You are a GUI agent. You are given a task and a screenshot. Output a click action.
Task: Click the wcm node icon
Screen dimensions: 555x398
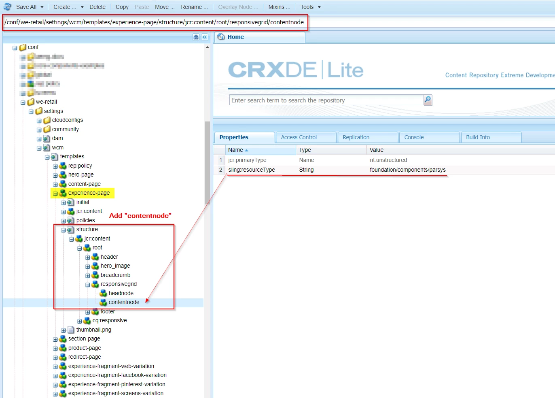tap(47, 148)
